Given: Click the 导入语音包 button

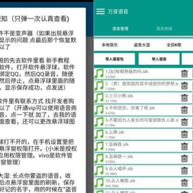Looking at the screenshot, I should click(115, 59).
